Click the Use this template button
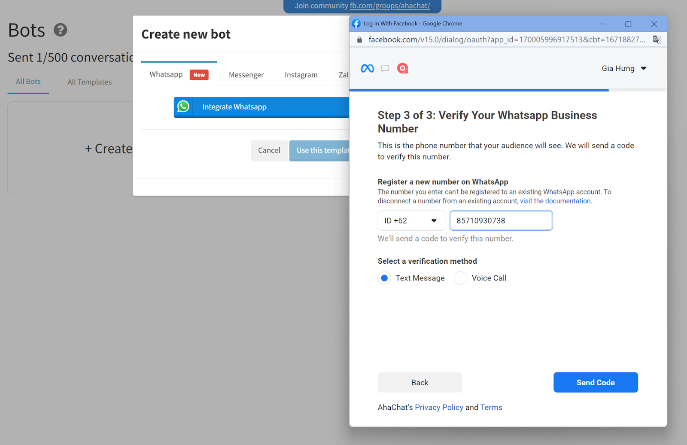This screenshot has height=445, width=687. tap(319, 151)
